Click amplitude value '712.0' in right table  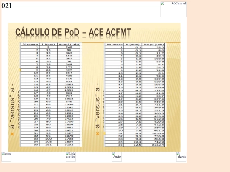point(159,142)
